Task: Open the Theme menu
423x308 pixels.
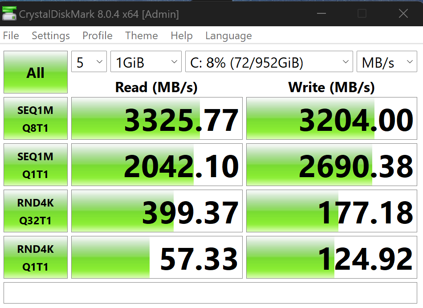Action: [x=141, y=36]
